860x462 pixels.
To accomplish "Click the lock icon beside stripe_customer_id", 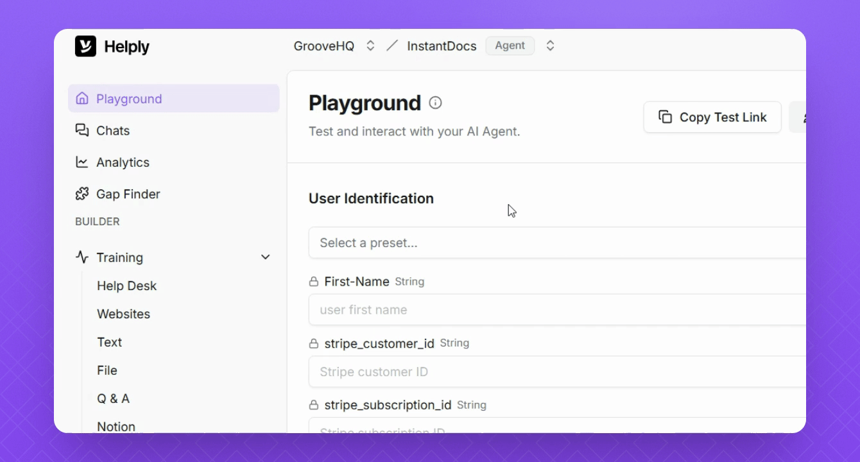I will [x=314, y=343].
